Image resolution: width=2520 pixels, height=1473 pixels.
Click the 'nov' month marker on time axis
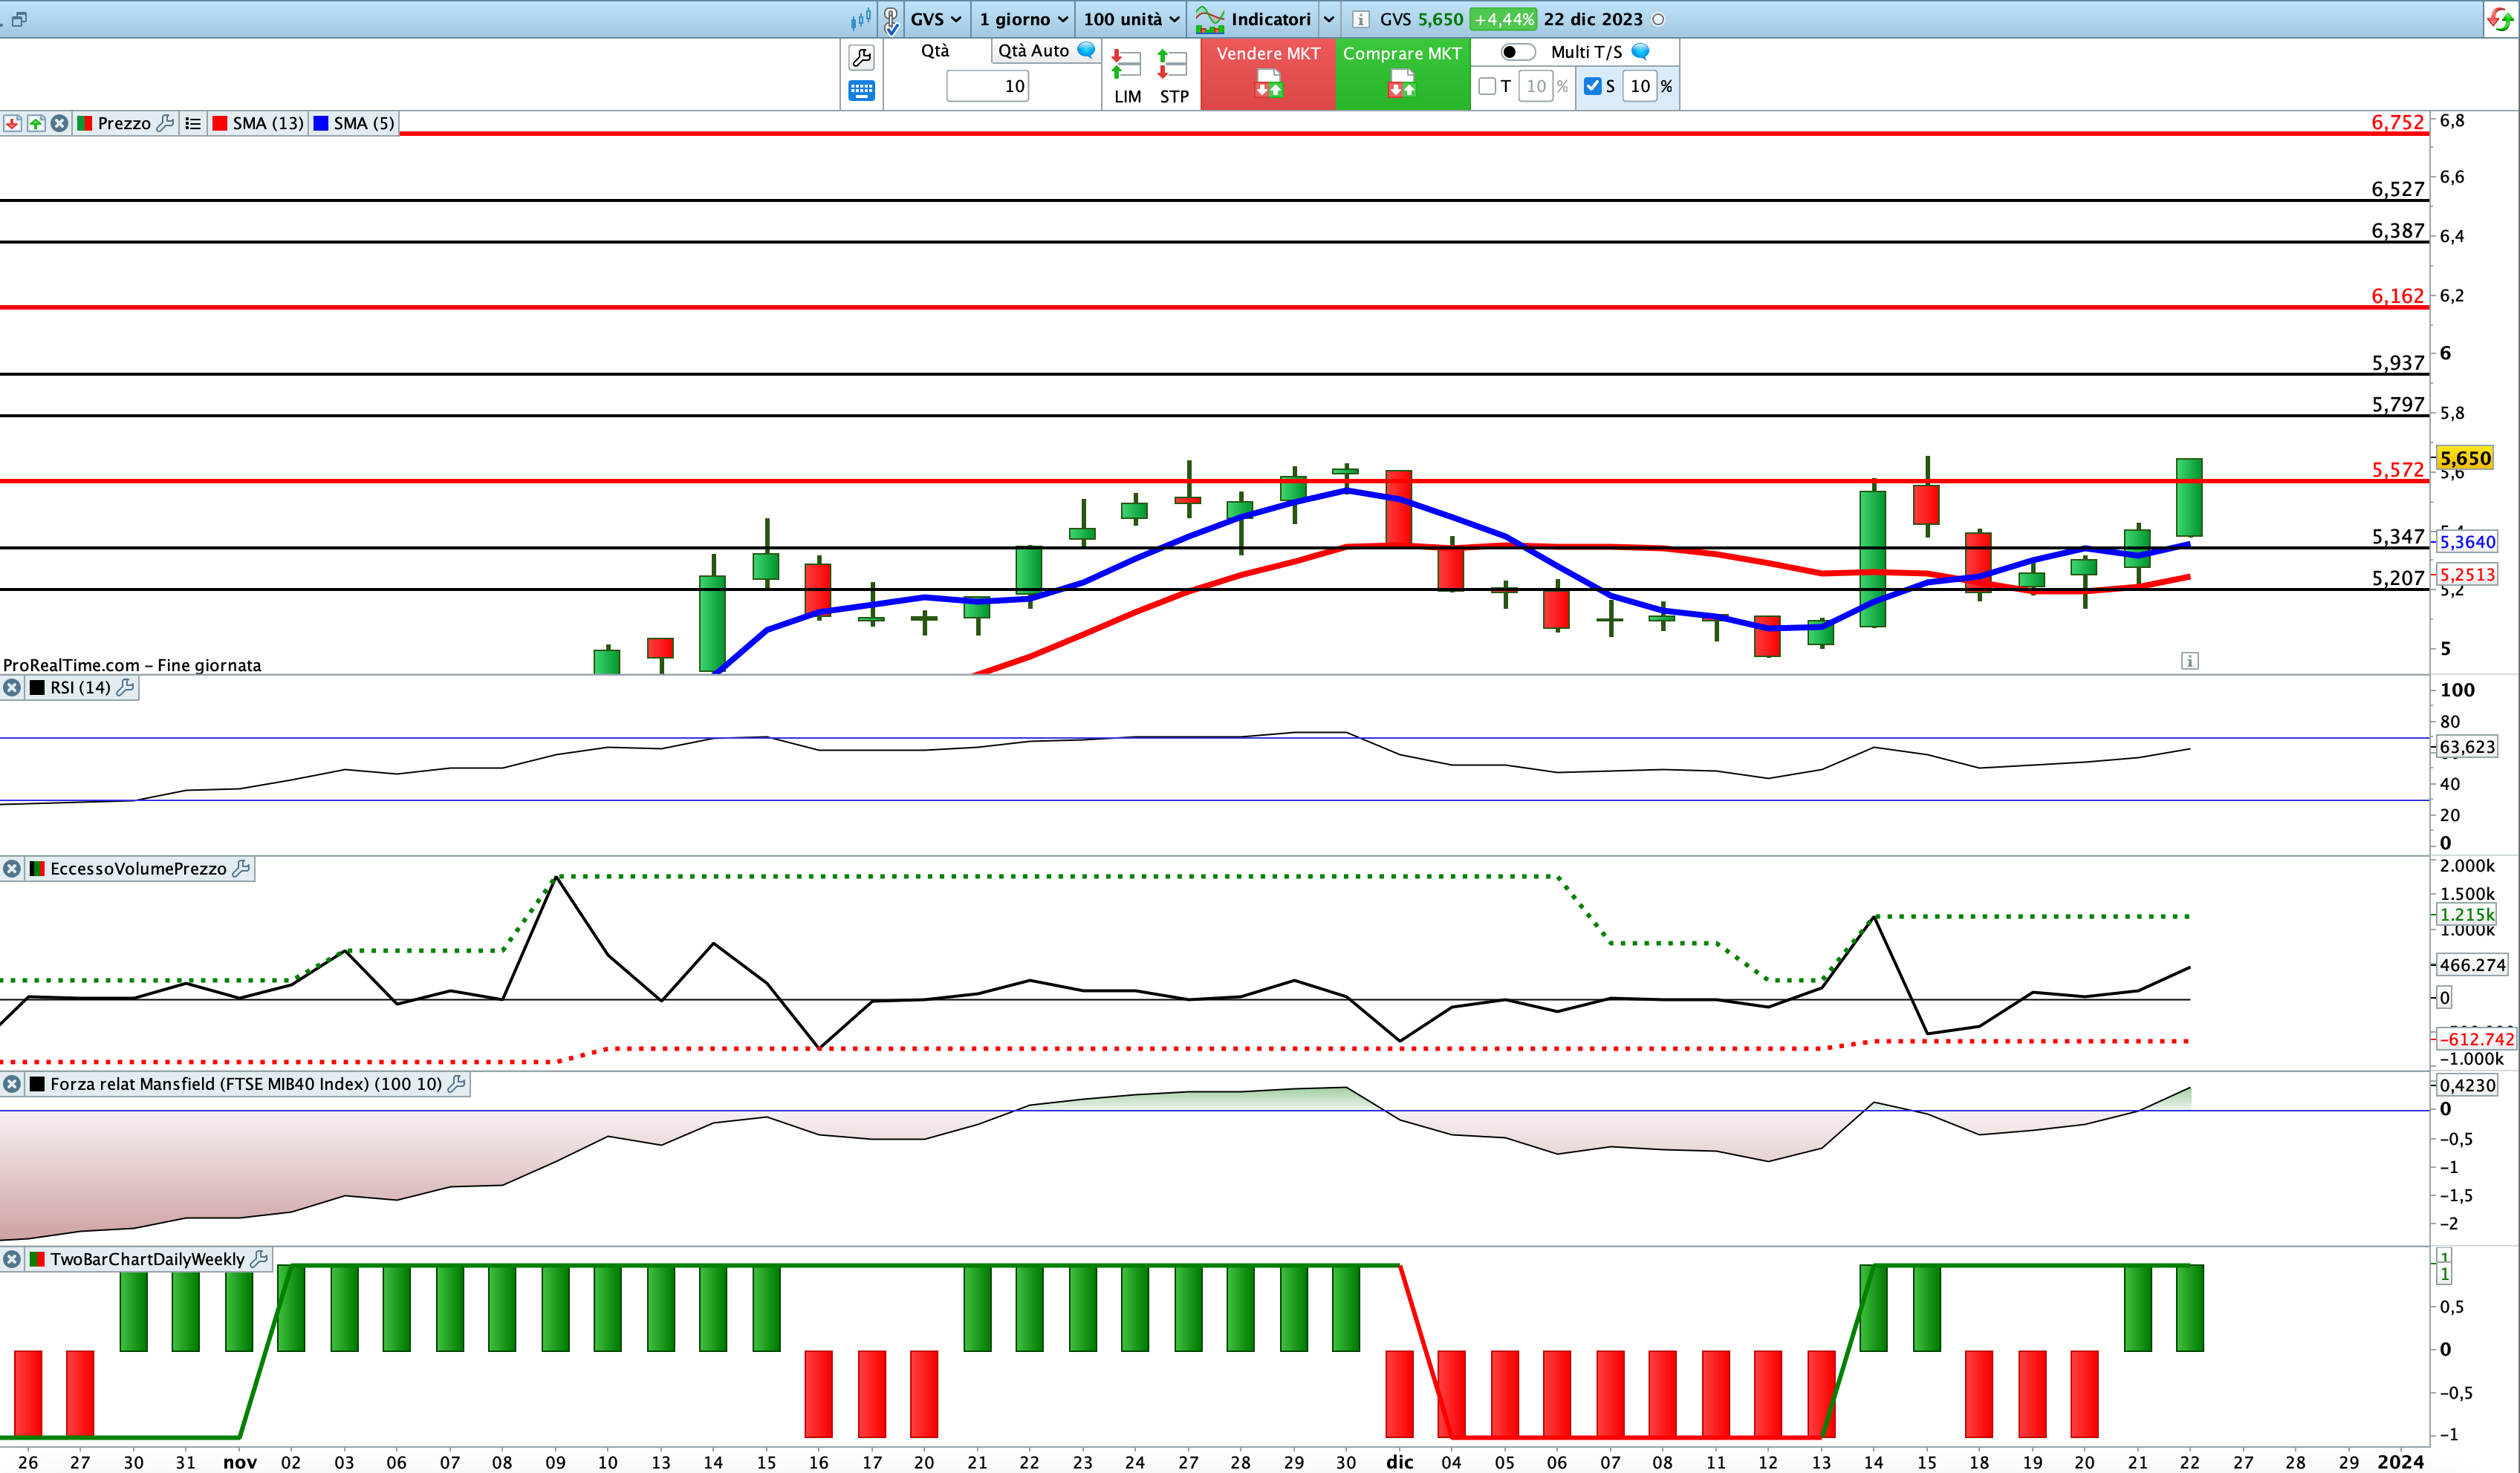pos(240,1462)
